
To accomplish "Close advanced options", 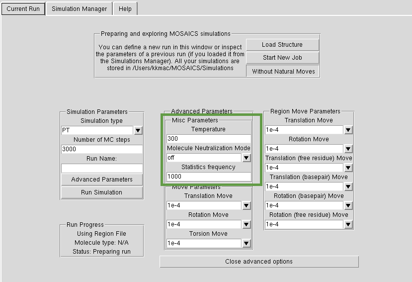I will (259, 262).
